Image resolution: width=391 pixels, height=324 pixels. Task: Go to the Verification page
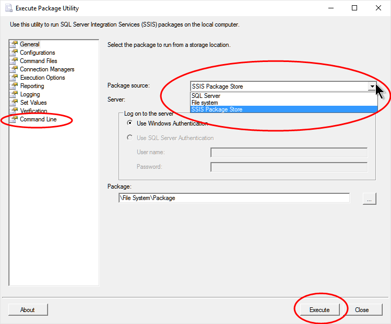[33, 111]
